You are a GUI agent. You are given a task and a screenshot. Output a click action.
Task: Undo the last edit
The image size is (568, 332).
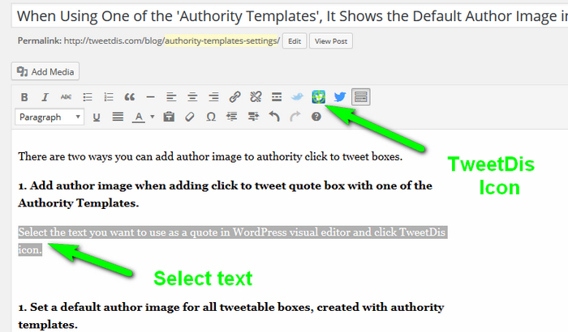[274, 117]
